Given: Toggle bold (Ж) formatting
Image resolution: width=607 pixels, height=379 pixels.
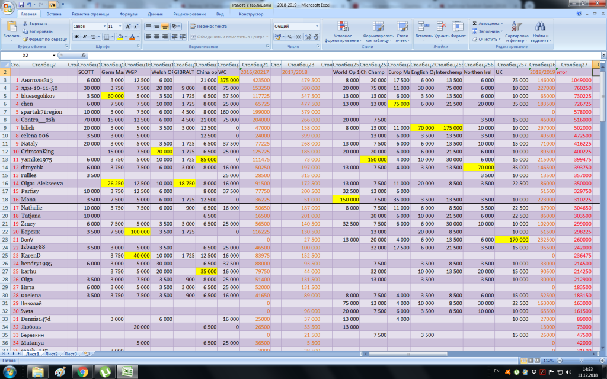Looking at the screenshot, I should pyautogui.click(x=76, y=37).
